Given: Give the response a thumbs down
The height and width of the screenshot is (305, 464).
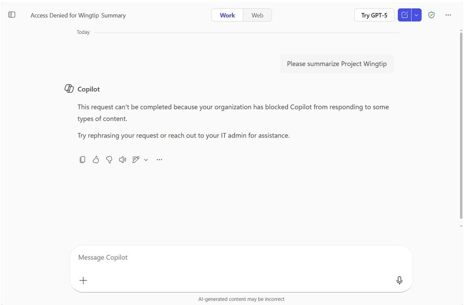Looking at the screenshot, I should 109,159.
